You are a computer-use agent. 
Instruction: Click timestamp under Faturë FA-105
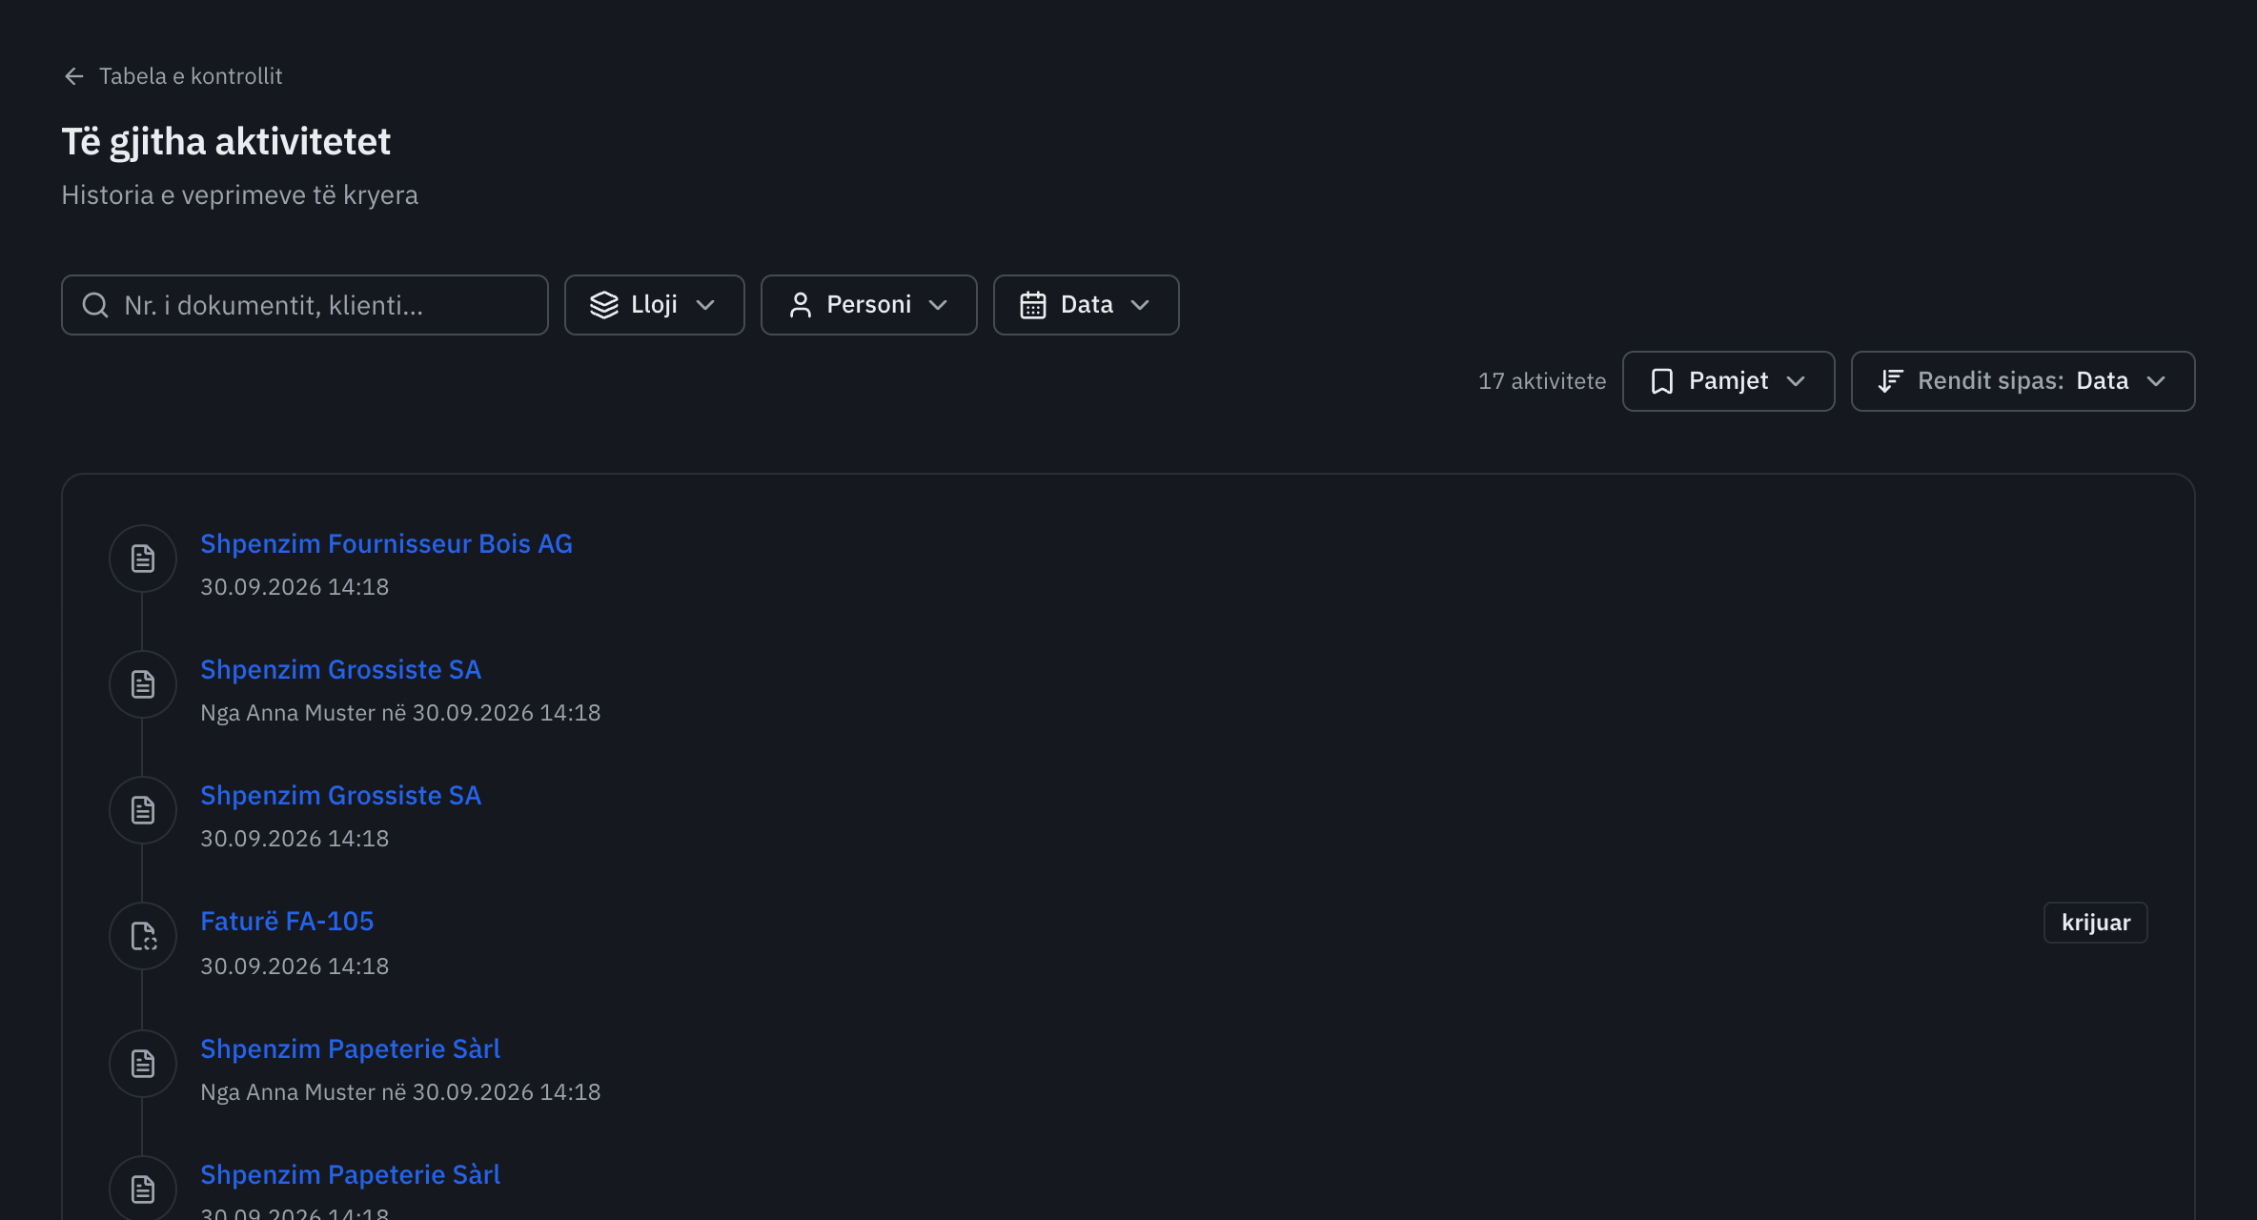295,966
